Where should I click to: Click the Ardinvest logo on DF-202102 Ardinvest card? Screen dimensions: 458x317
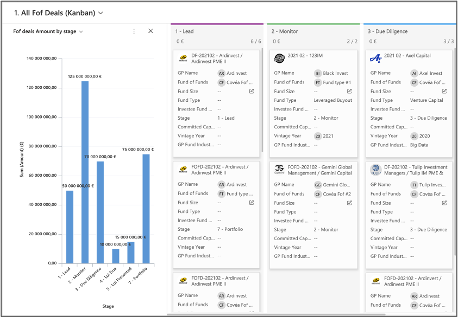tap(183, 59)
